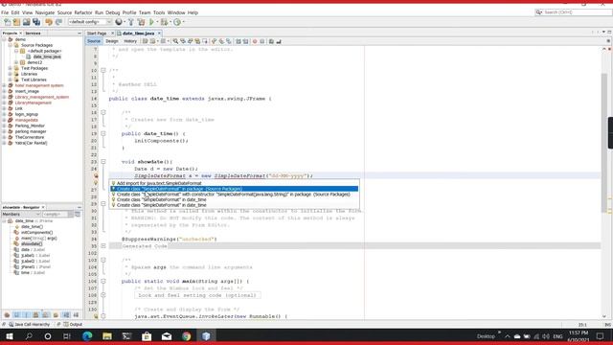Expand the Libraries node
The height and width of the screenshot is (345, 613).
11,74
